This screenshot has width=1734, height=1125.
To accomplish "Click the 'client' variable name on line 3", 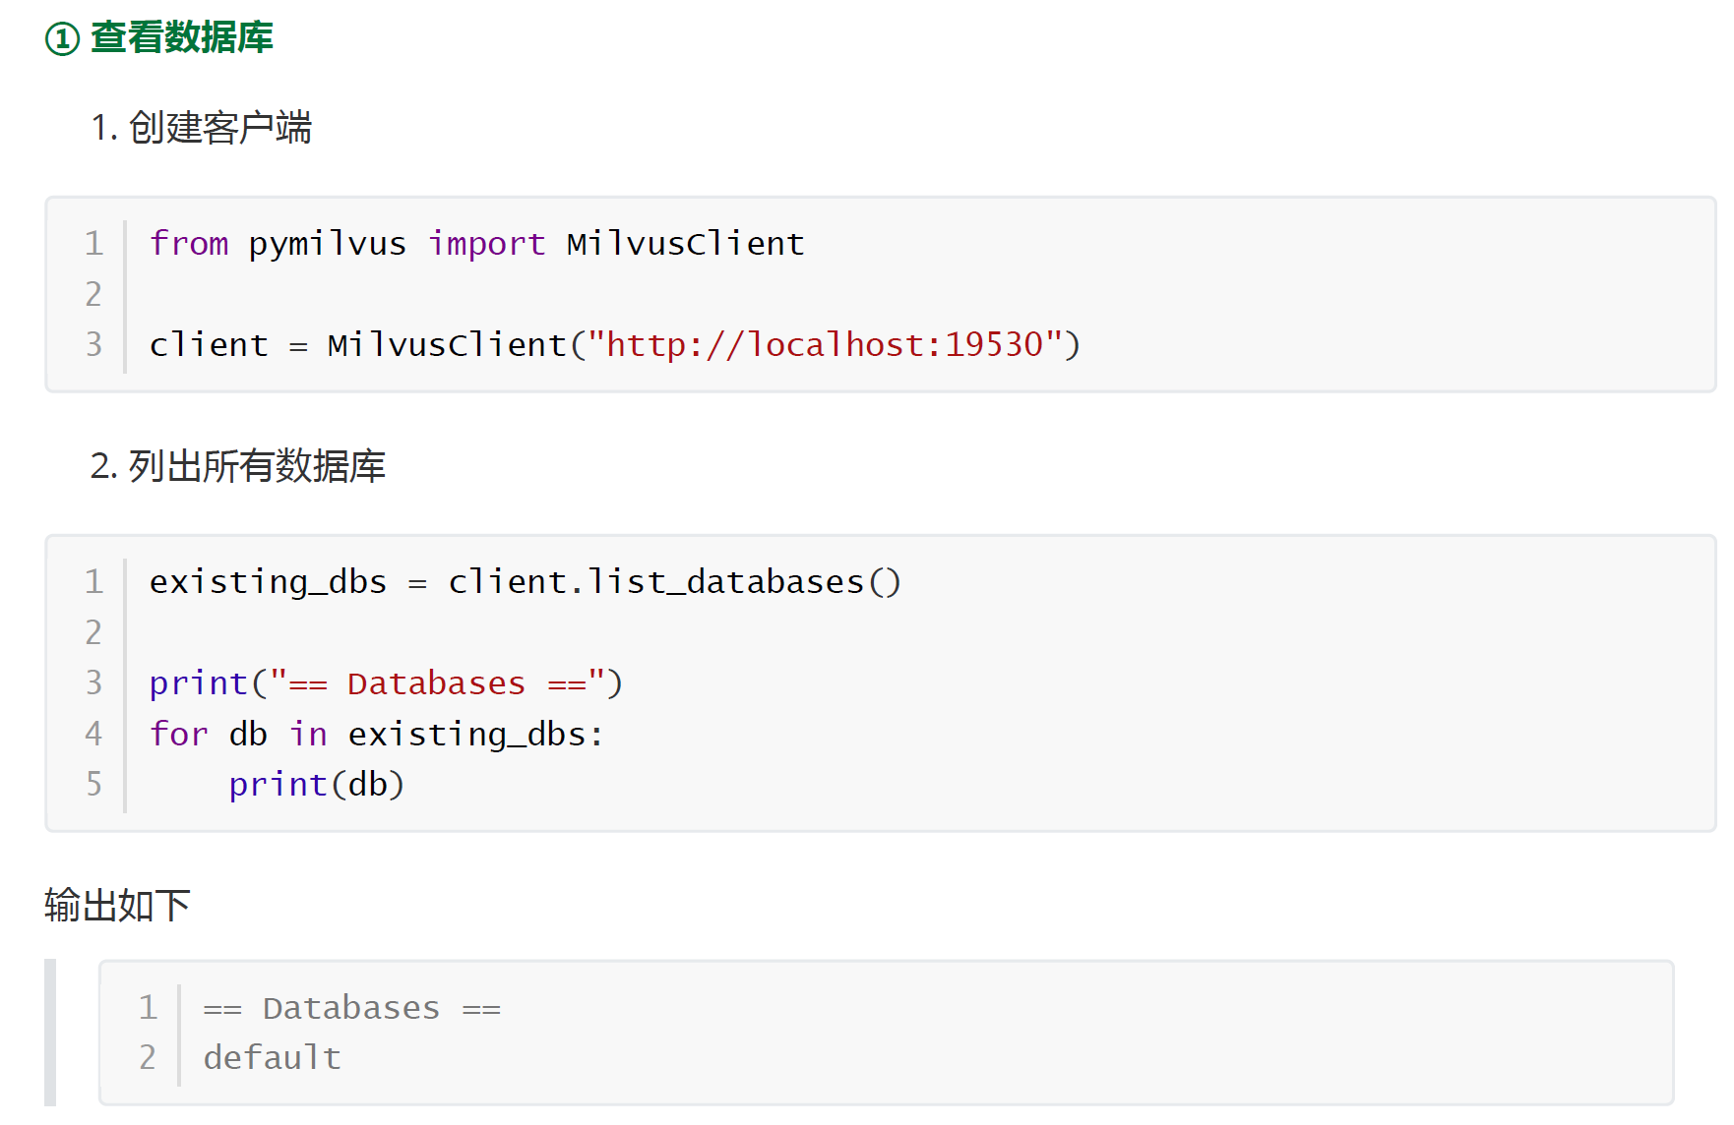I will point(209,344).
